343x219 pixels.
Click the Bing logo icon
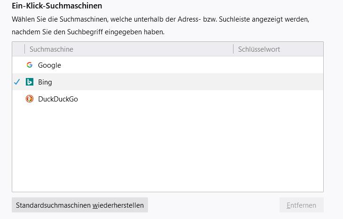point(30,82)
